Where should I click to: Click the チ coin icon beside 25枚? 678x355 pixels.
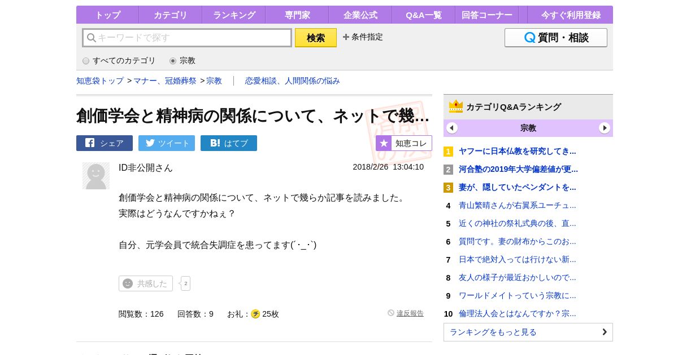(255, 314)
